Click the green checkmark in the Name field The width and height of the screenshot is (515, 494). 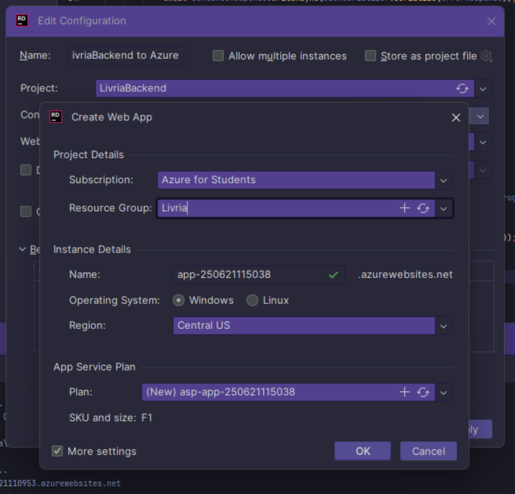(333, 275)
